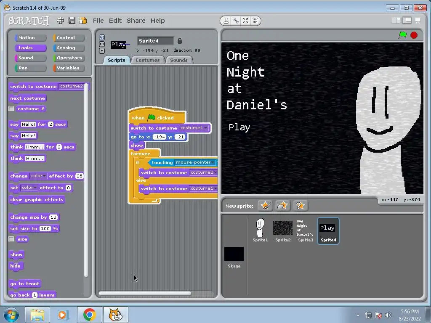Save project with floppy disk icon
Viewport: 431px width, 323px height.
(x=72, y=21)
